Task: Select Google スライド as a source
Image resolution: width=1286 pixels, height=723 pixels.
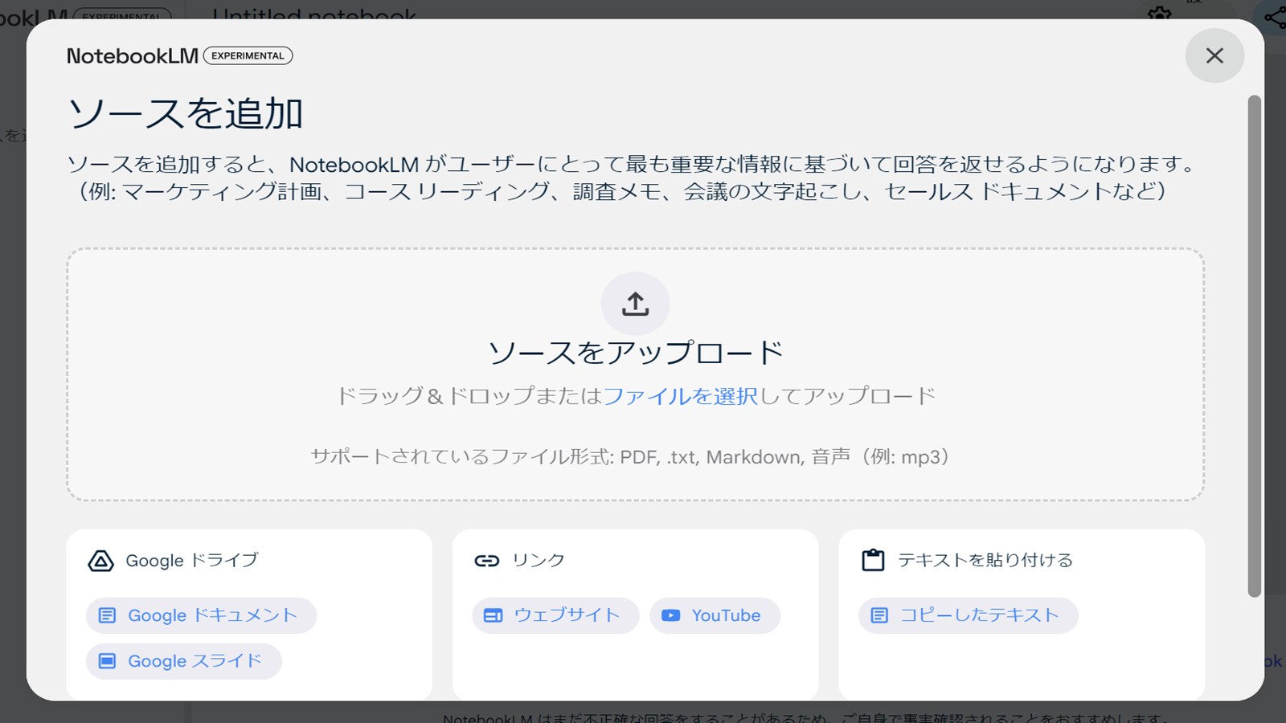Action: (183, 660)
